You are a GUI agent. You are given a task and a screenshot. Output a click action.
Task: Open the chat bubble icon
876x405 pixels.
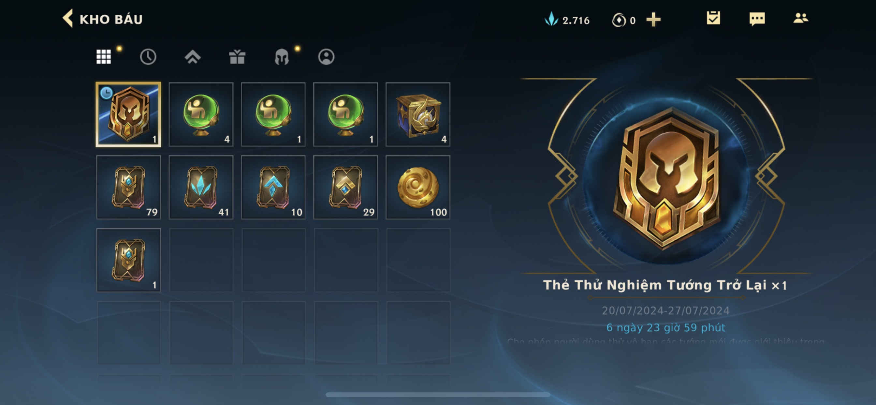(757, 19)
